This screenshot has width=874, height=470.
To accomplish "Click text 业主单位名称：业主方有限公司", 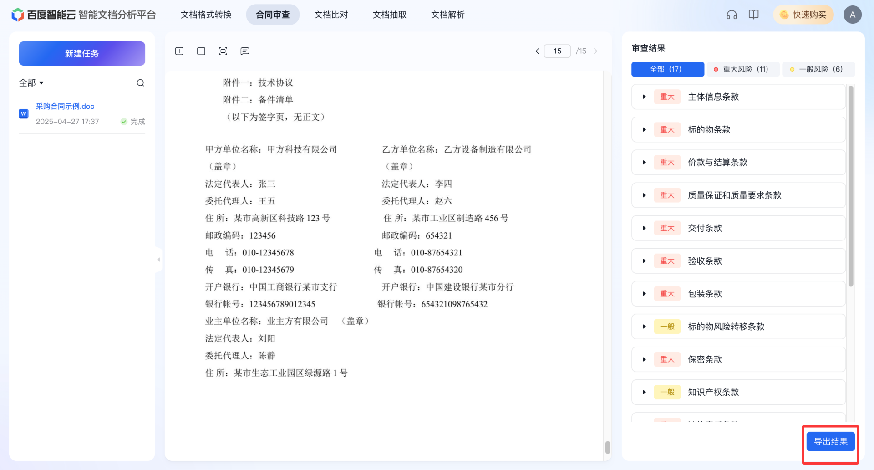I will point(267,321).
